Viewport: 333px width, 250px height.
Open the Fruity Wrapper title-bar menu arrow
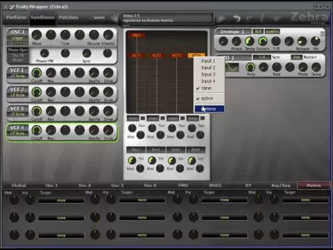tap(6, 7)
